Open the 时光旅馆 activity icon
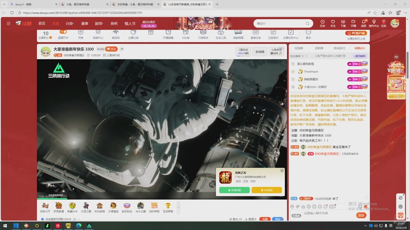 (99, 208)
